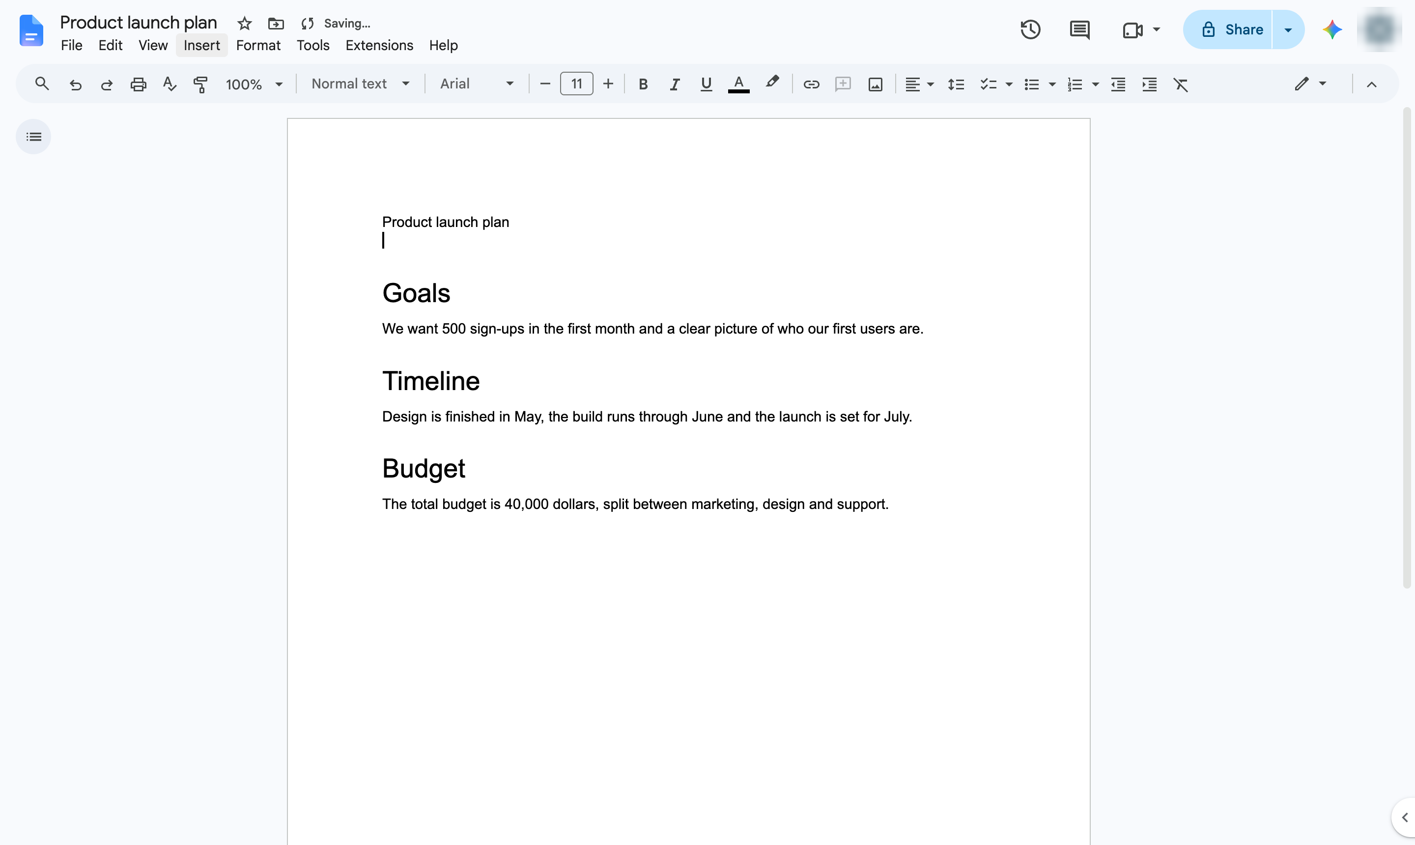The width and height of the screenshot is (1415, 845).
Task: Print the document using printer icon
Action: [x=139, y=84]
